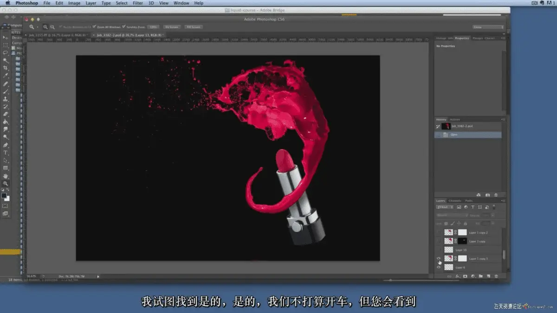The width and height of the screenshot is (557, 313).
Task: Click filter for type layers icon
Action: point(473,207)
